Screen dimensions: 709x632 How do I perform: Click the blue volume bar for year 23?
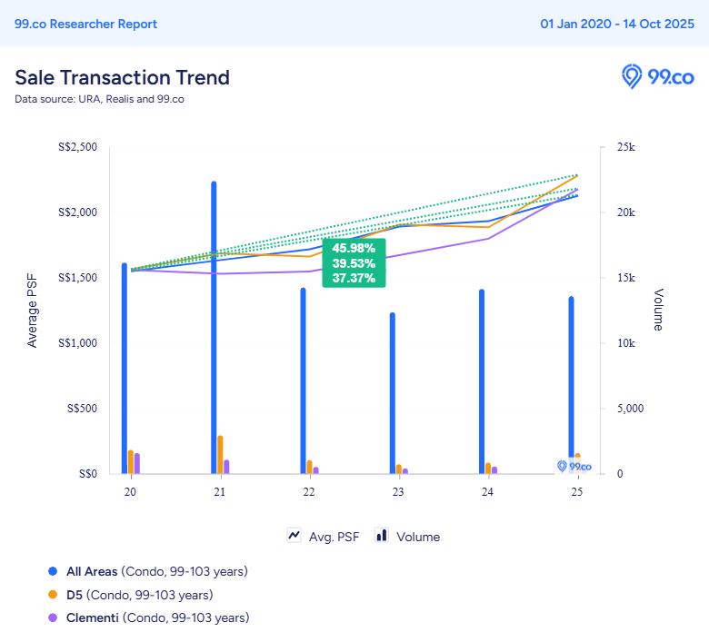393,393
